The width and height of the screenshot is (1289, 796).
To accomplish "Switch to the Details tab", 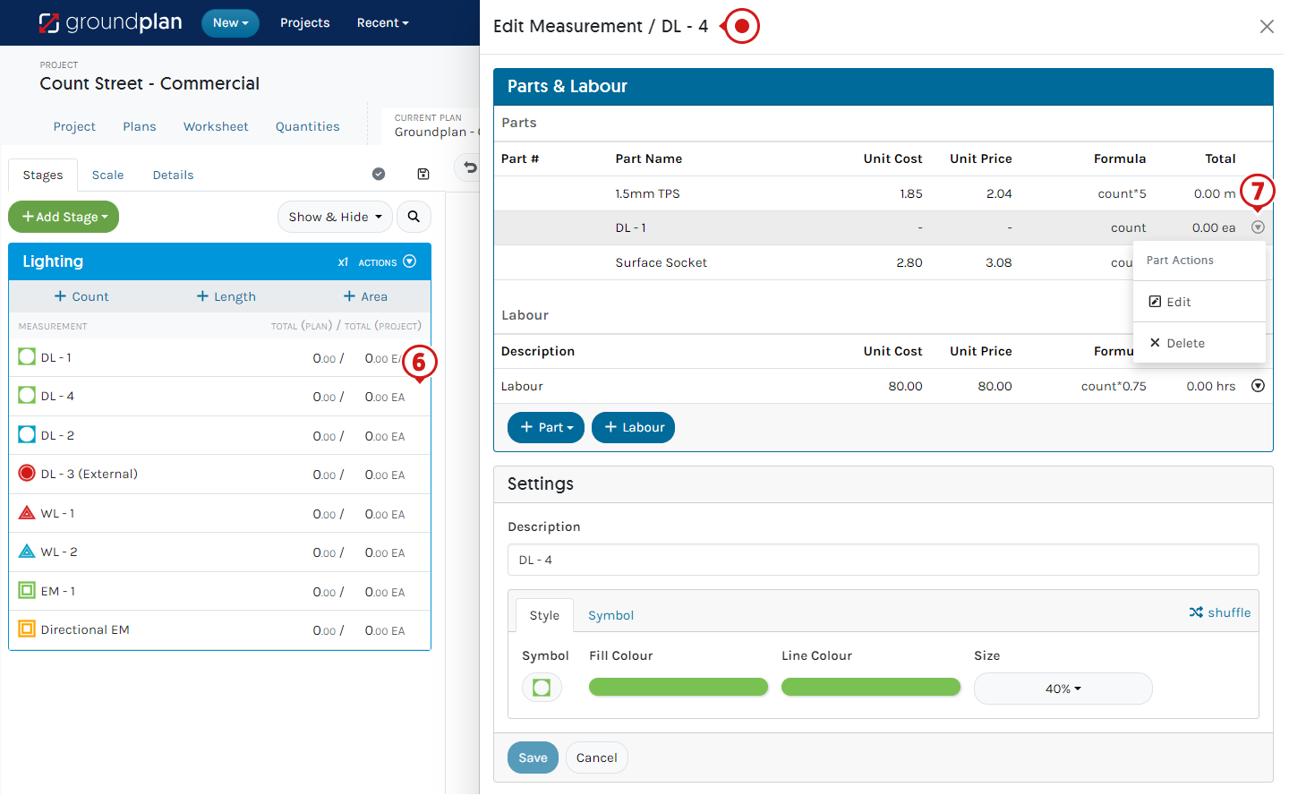I will pos(173,175).
